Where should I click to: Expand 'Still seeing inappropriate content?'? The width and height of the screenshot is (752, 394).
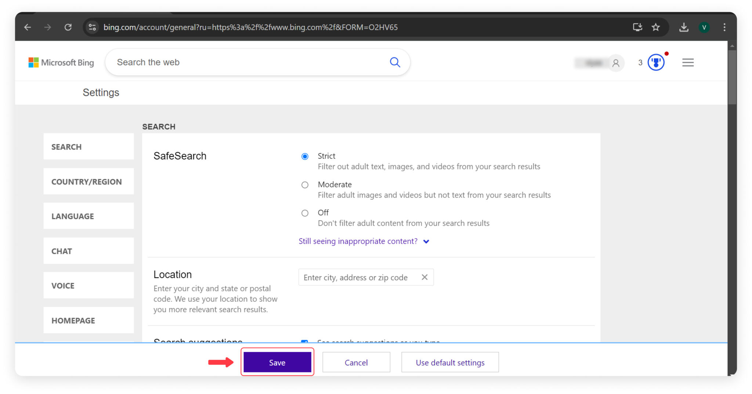(358, 241)
